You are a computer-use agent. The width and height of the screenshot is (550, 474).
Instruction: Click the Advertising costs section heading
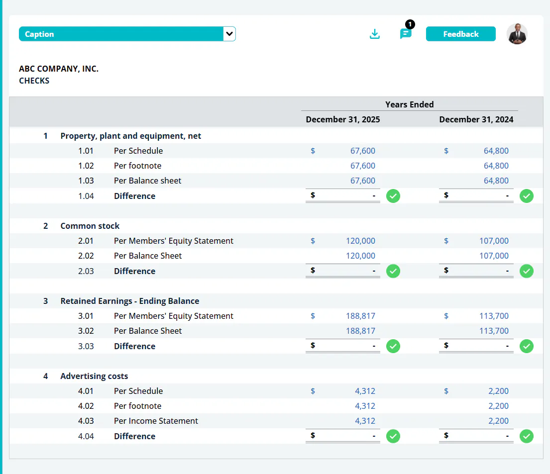94,376
